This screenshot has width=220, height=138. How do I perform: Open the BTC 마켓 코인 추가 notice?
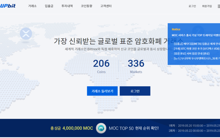tap(197, 49)
